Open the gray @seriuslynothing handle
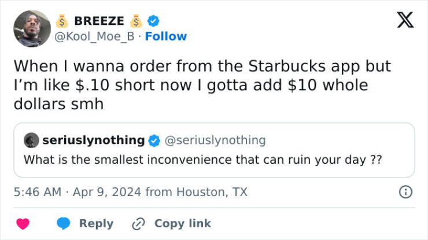The width and height of the screenshot is (428, 240). pos(215,140)
